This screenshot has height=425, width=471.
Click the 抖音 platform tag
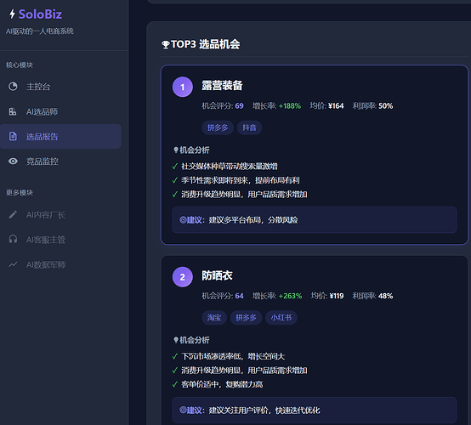249,127
